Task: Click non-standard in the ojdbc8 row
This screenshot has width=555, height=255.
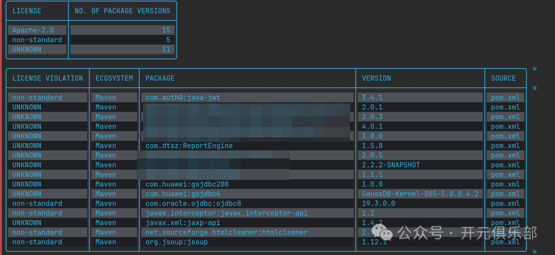Action: click(37, 203)
